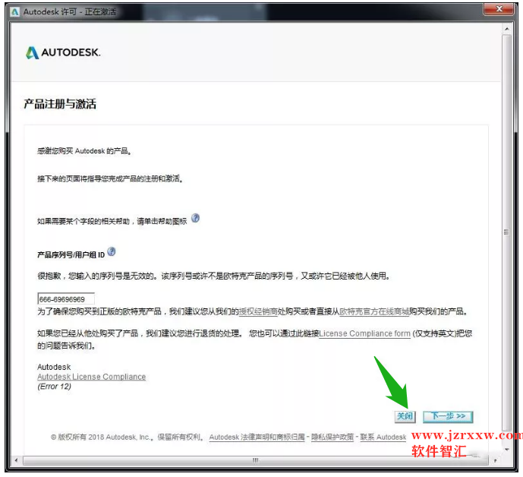
Task: Open the 隐私保护政策 footer link
Action: pyautogui.click(x=332, y=437)
